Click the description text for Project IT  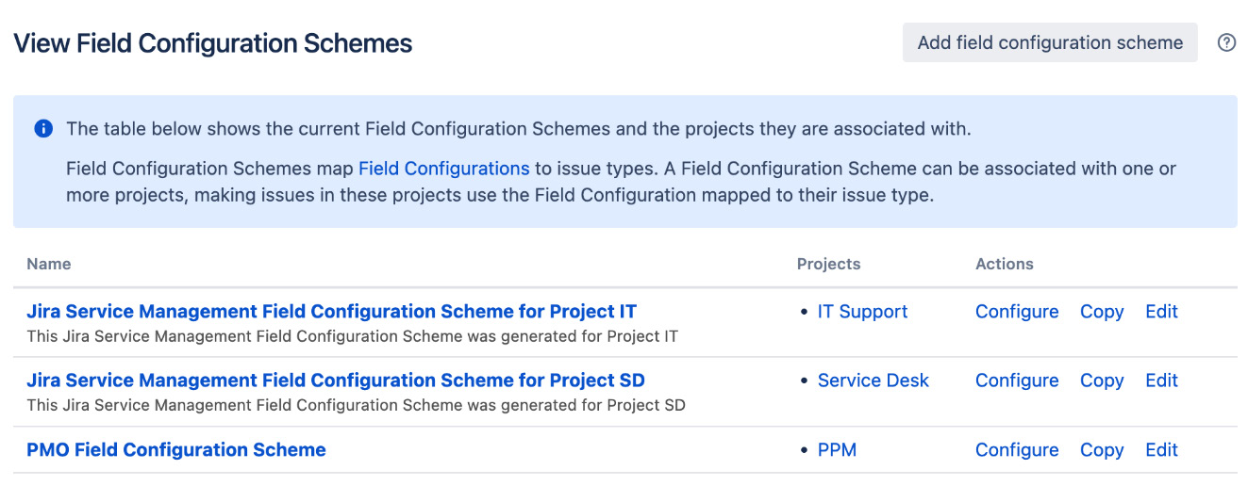[x=353, y=336]
